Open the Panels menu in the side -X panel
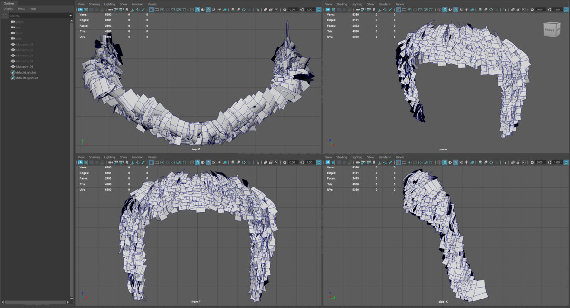570x308 pixels. (399, 157)
